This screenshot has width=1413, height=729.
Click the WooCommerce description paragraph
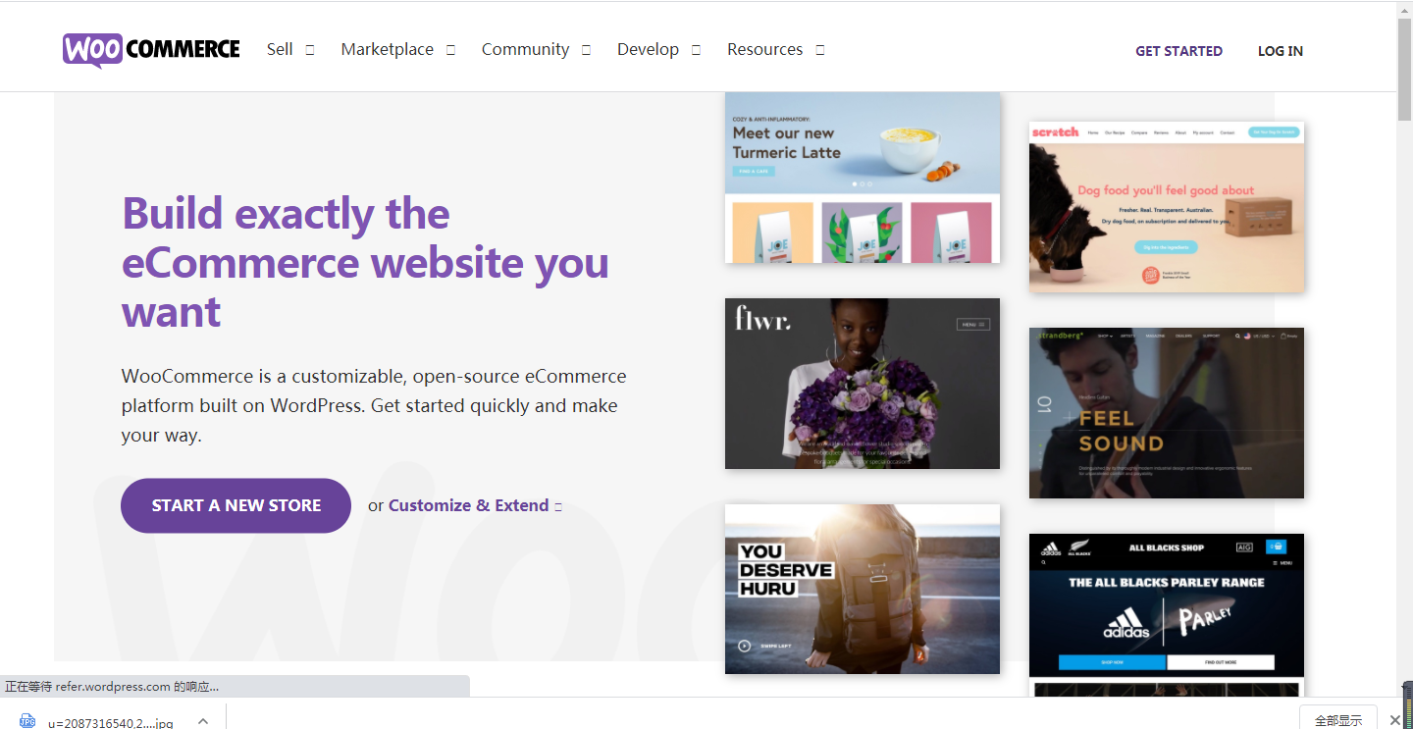[374, 405]
